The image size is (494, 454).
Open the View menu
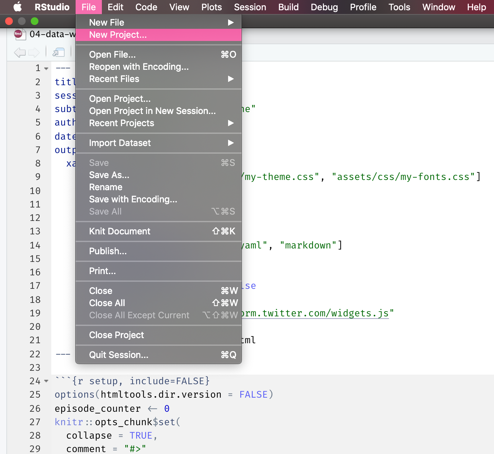(179, 7)
